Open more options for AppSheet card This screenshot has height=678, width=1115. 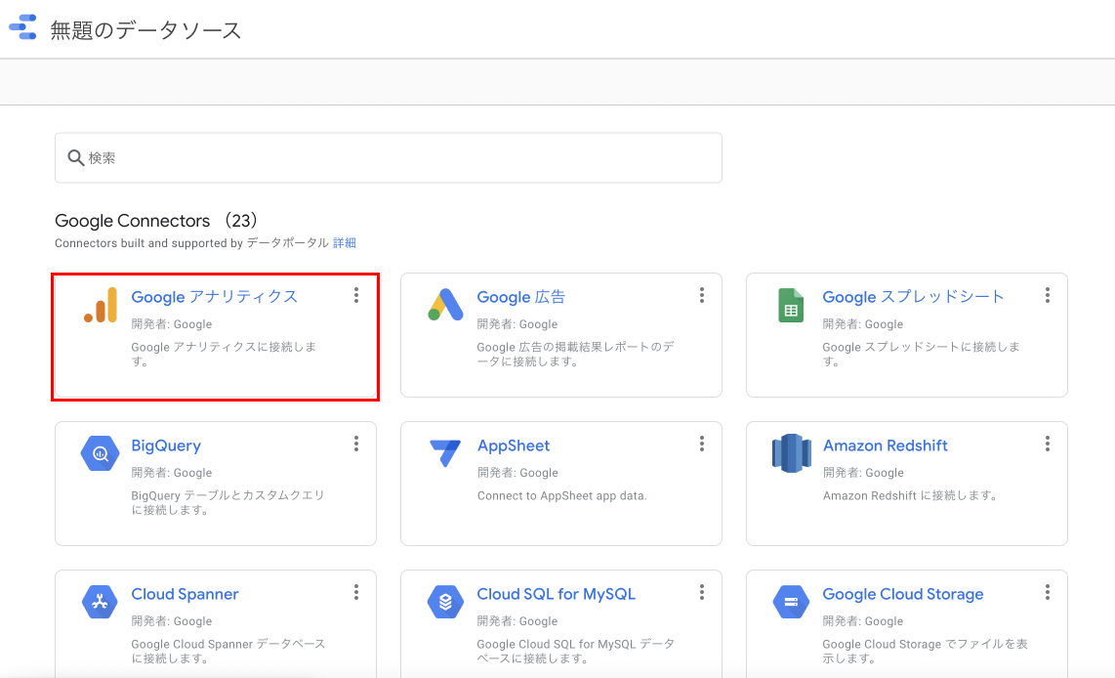tap(702, 444)
